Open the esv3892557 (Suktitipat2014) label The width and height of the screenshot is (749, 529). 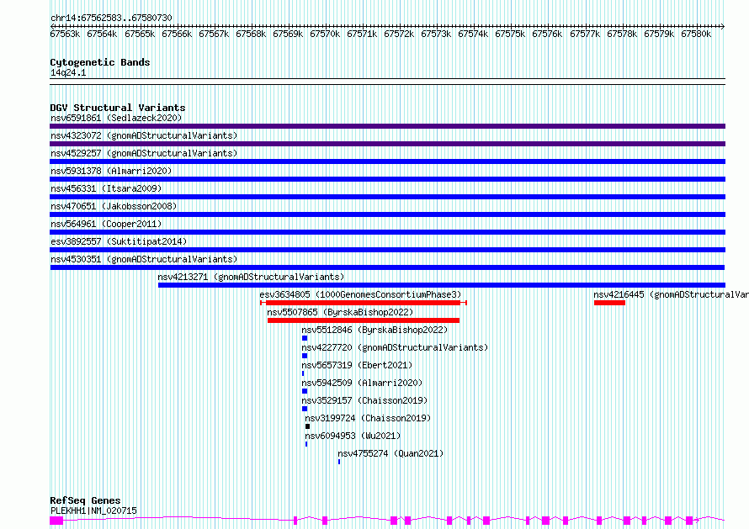tap(119, 241)
